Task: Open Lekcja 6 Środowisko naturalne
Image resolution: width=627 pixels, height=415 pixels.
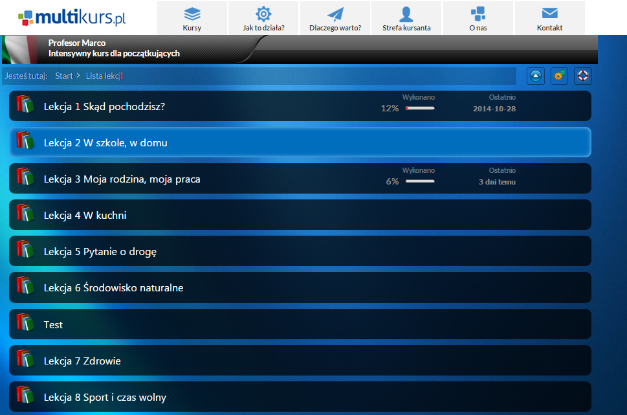Action: pyautogui.click(x=113, y=287)
